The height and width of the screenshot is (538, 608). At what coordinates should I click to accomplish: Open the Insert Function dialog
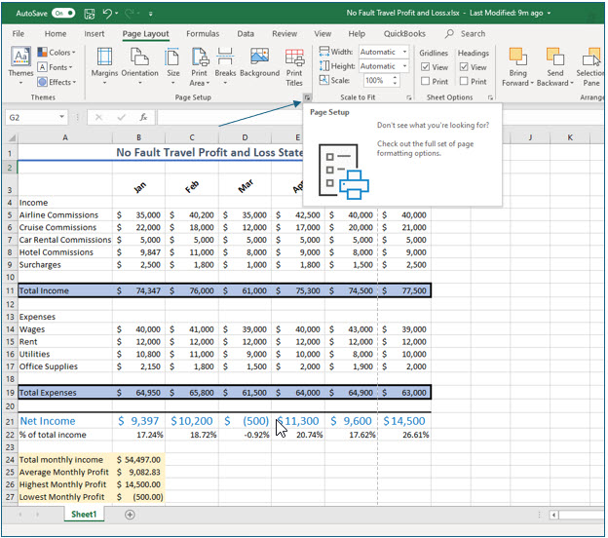143,117
